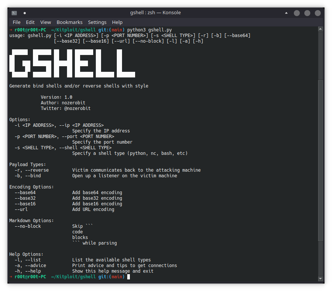Screen dimensions: 332x291
Task: Open the File menu
Action: click(16, 22)
